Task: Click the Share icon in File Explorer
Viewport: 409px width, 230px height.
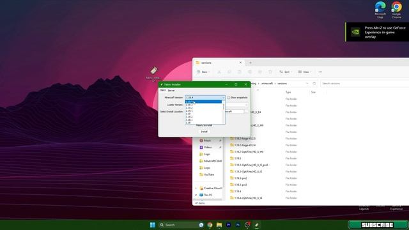Action: pos(260,72)
